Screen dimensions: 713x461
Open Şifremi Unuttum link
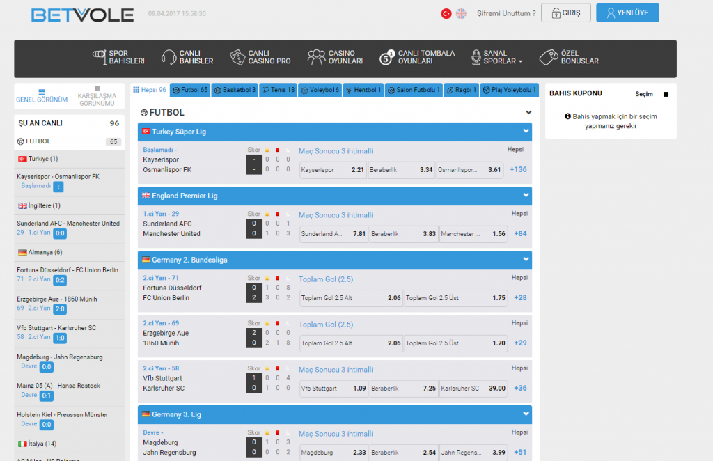(506, 14)
